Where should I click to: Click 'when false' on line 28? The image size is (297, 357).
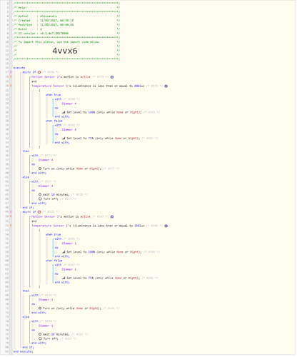coord(54,121)
